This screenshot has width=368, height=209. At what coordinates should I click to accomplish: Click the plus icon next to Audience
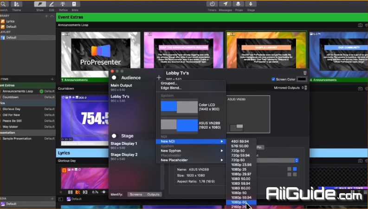coord(159,78)
